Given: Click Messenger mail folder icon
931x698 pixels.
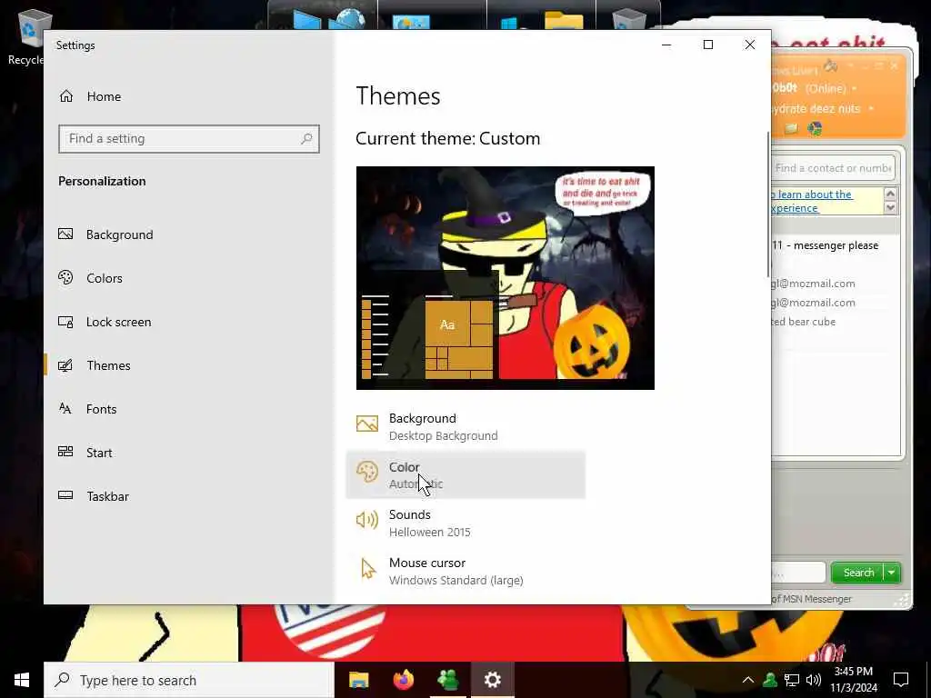Looking at the screenshot, I should 791,129.
